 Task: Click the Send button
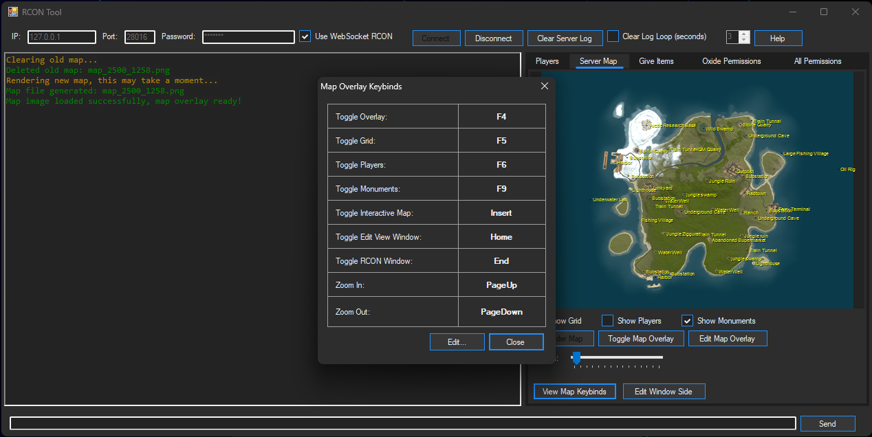click(x=827, y=423)
